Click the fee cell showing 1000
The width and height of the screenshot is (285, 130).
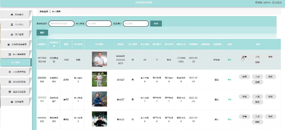coord(66,60)
